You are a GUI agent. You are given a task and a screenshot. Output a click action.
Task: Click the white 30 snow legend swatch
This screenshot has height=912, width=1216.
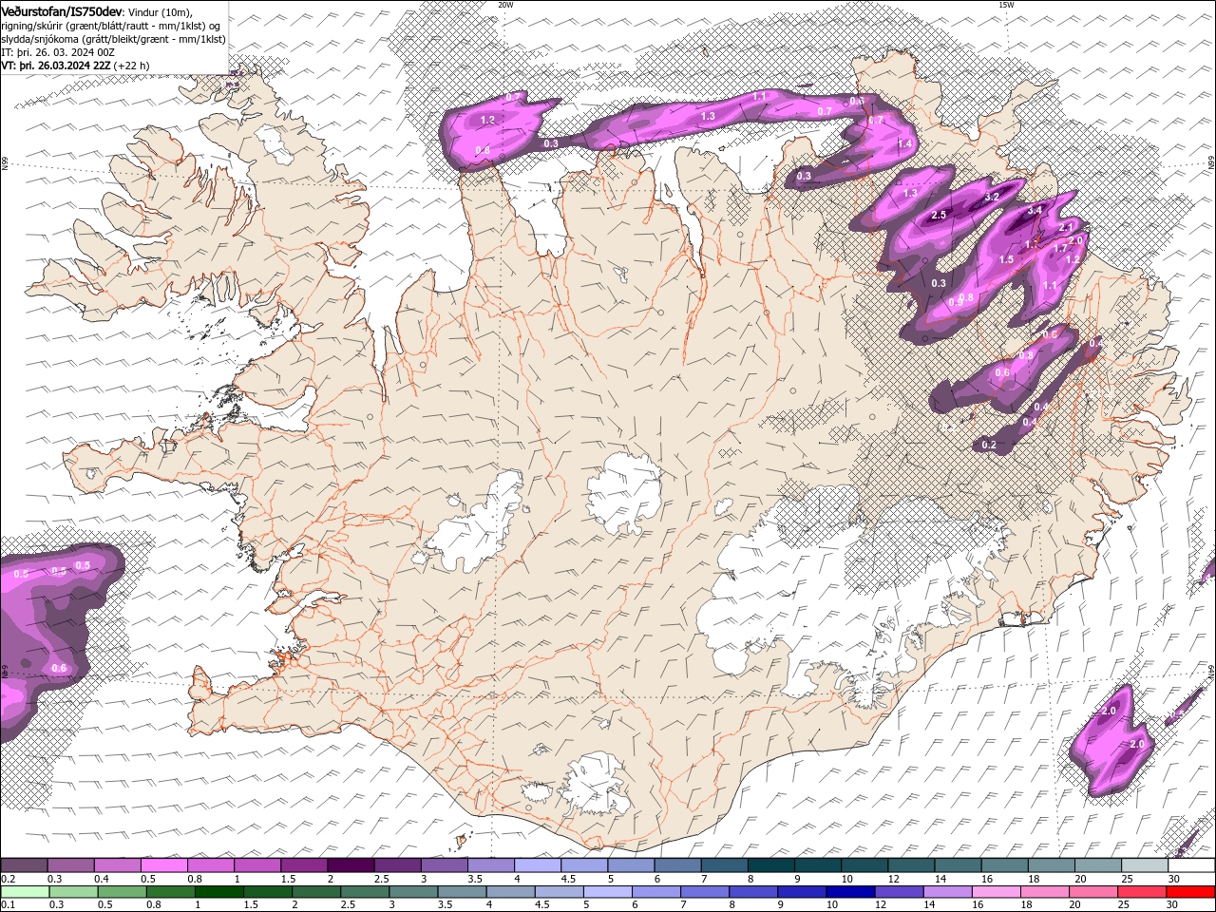point(1191,865)
